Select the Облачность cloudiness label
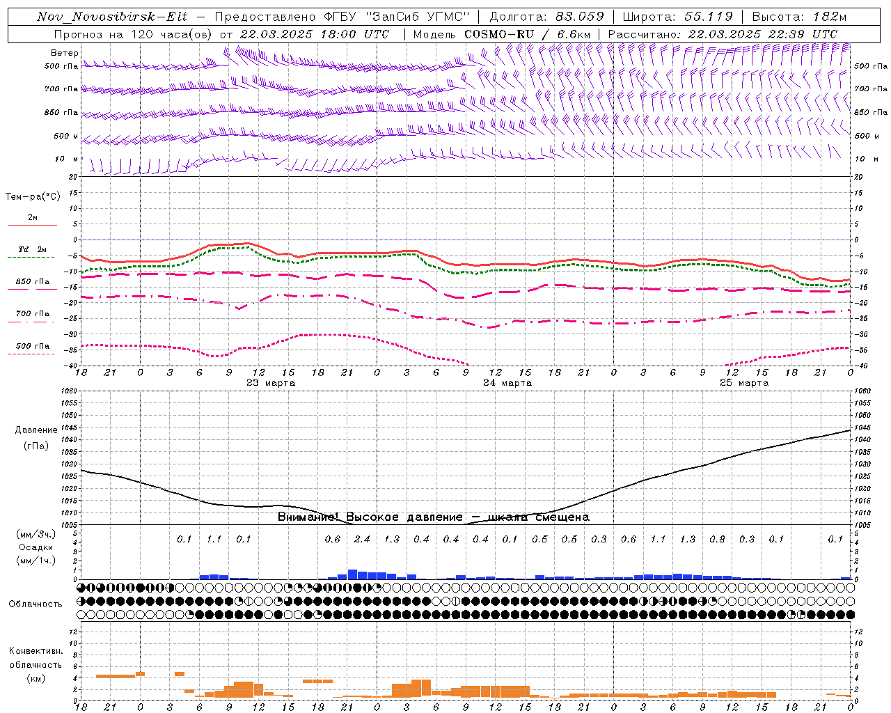Viewport: 891px width, 713px height. tap(36, 604)
